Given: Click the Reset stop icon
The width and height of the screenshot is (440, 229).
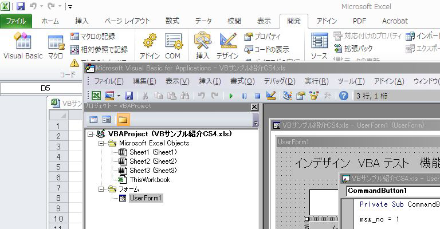Looking at the screenshot, I should [258, 96].
